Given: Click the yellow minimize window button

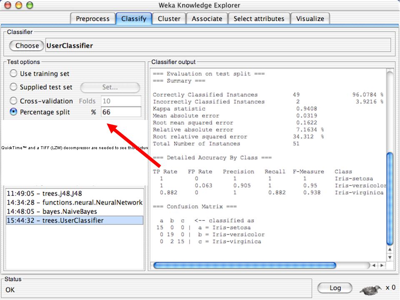Looking at the screenshot, I should tap(19, 5).
